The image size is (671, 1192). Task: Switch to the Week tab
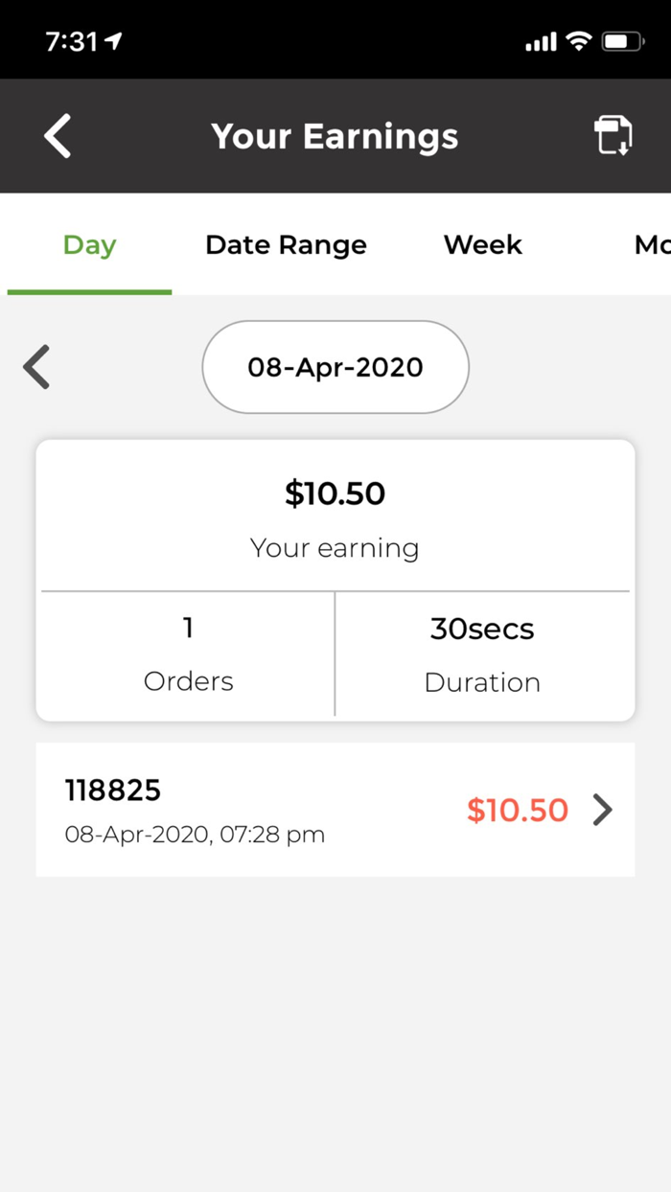pos(482,245)
